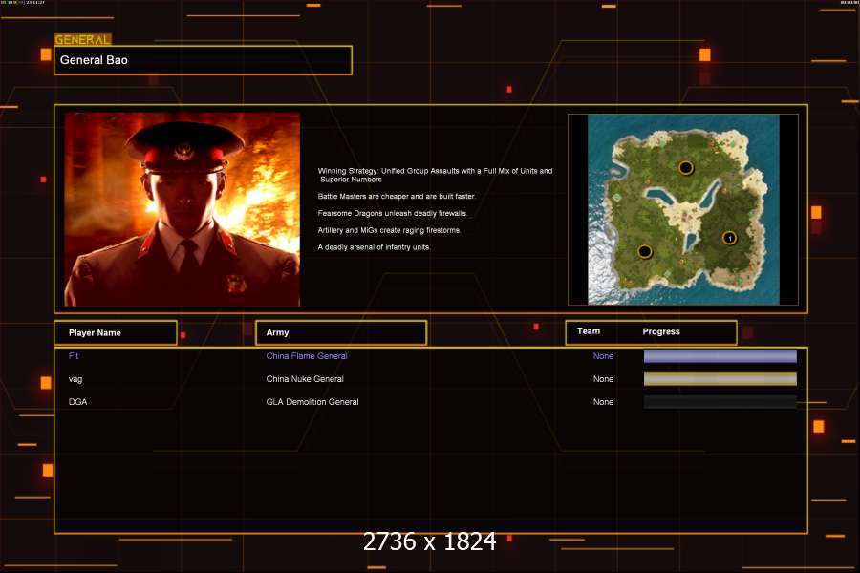Viewport: 860px width, 573px height.
Task: Click China Flame General army entry
Action: [x=307, y=356]
